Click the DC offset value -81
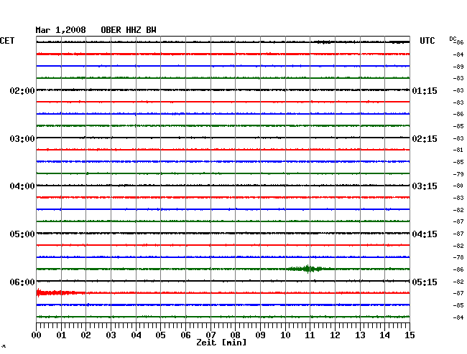The width and height of the screenshot is (467, 354). pos(458,150)
